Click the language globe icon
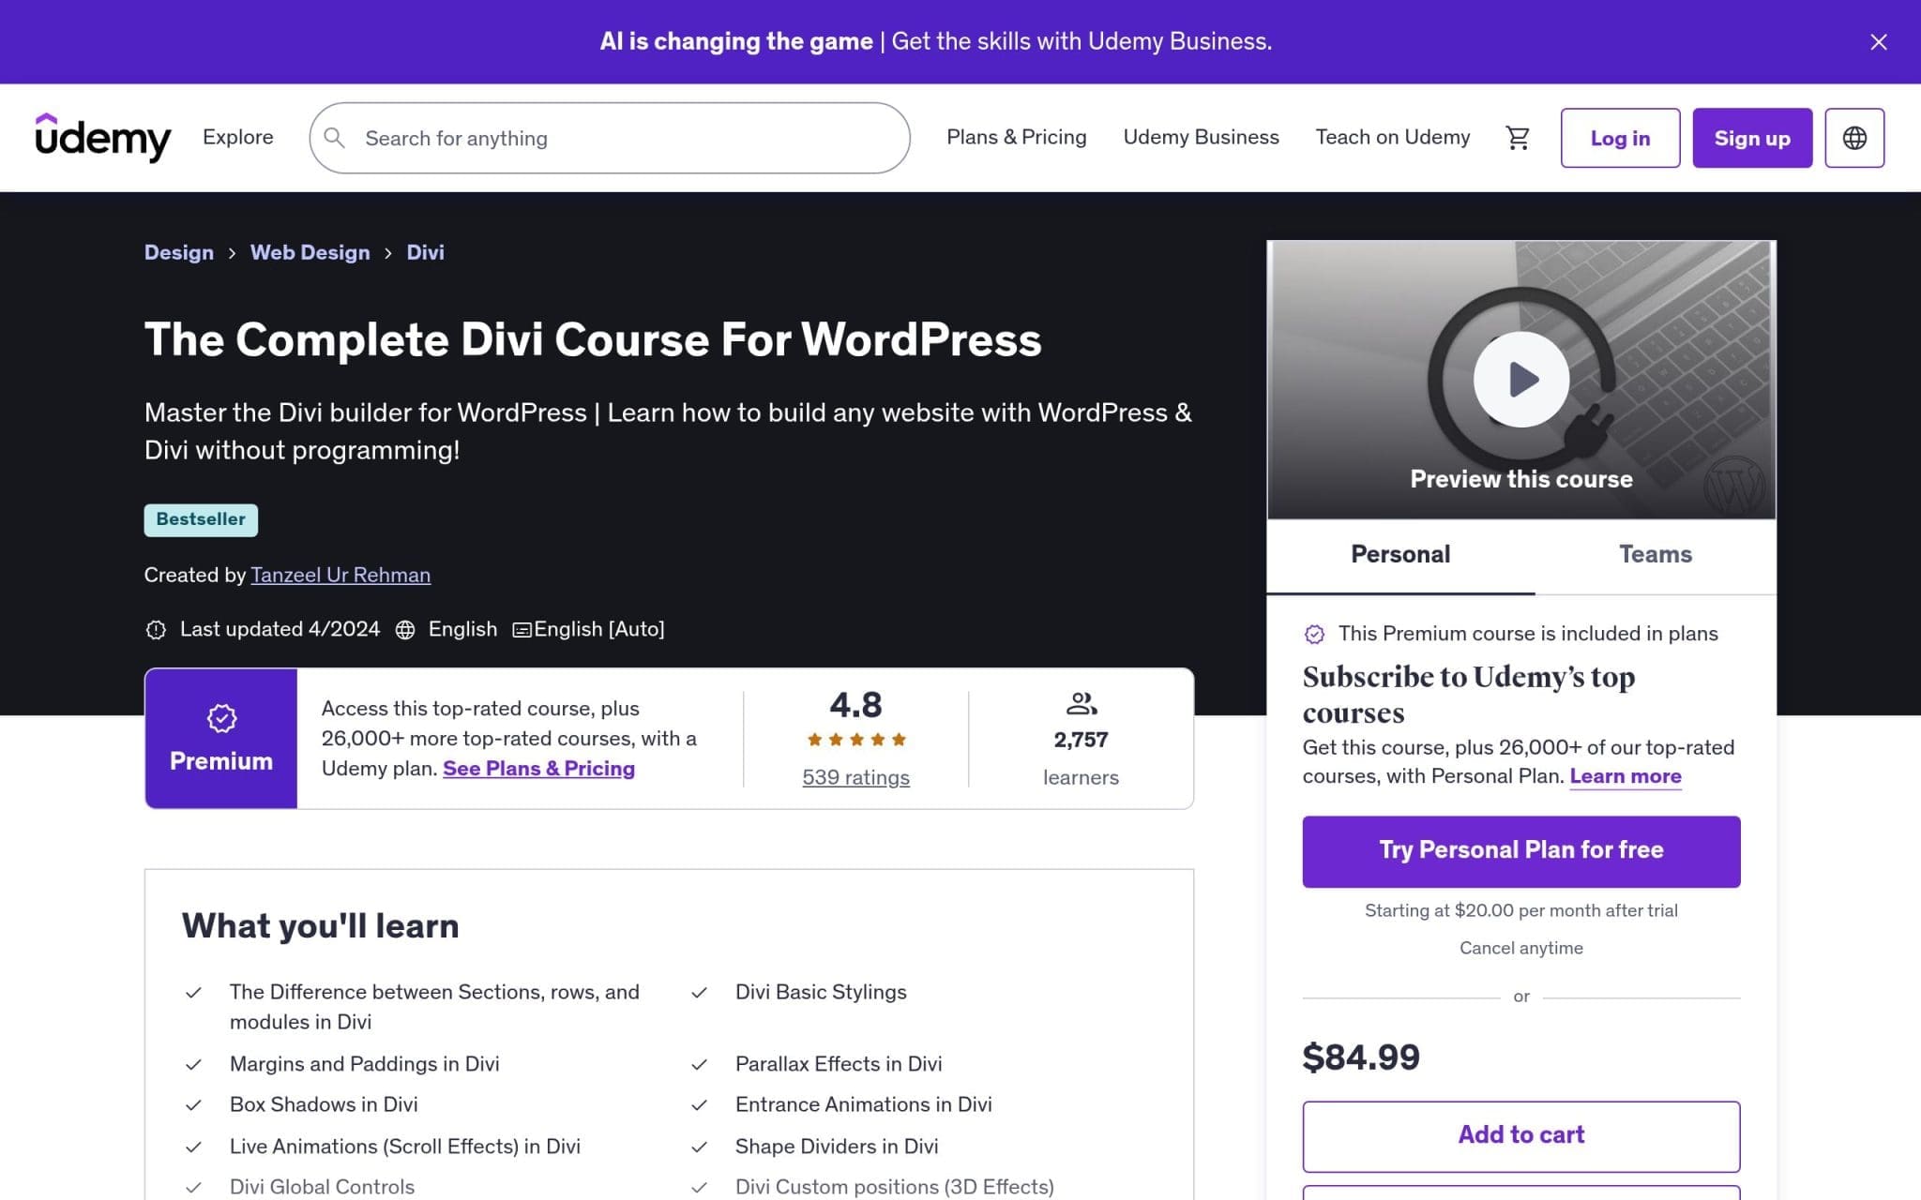This screenshot has height=1200, width=1921. tap(1854, 137)
